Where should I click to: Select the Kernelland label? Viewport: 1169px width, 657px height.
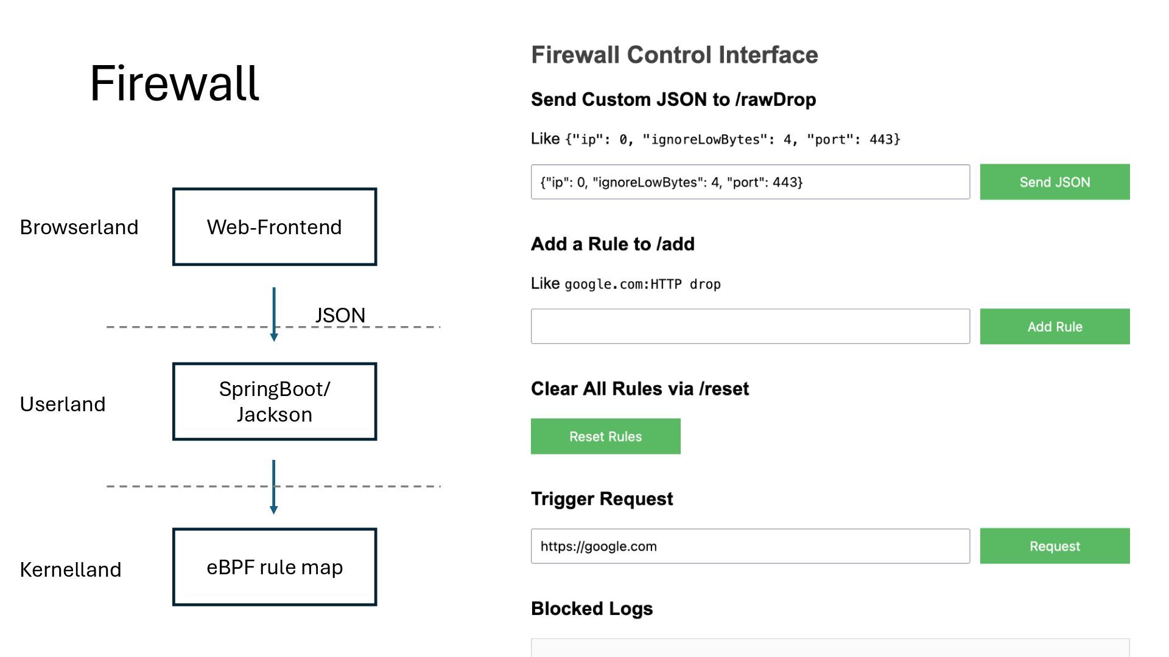tap(71, 569)
